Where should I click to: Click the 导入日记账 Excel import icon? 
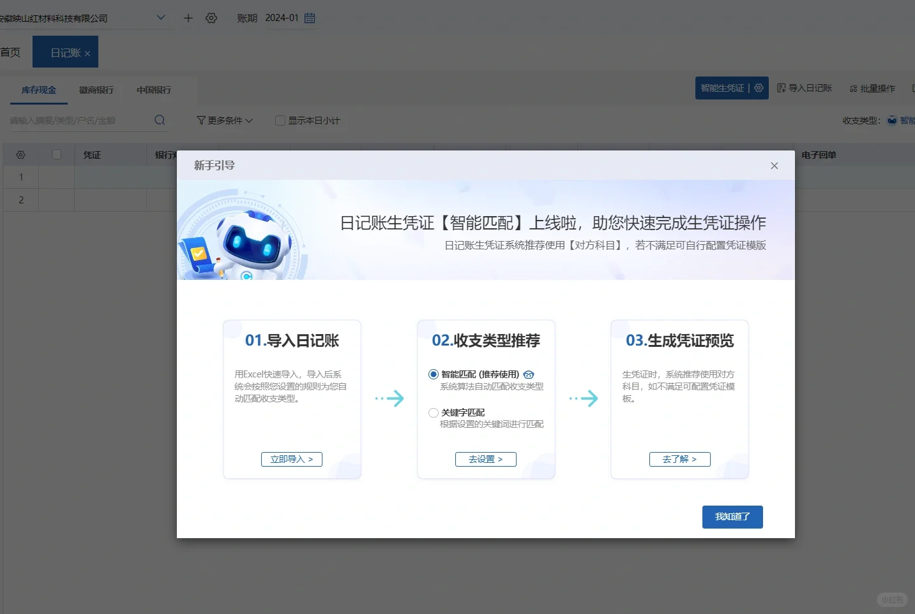tap(782, 87)
